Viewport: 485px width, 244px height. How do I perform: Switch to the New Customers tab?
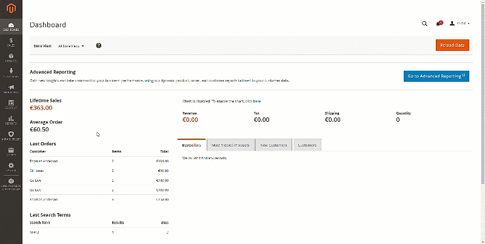[x=274, y=145]
